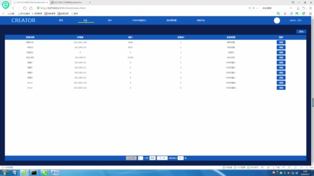Reload the page with the refresh icon
This screenshot has height=176, width=314.
pos(25,8)
